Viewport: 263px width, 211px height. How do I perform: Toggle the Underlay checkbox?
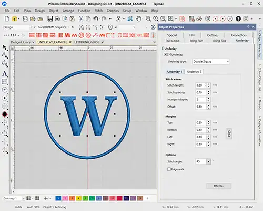tap(169, 55)
